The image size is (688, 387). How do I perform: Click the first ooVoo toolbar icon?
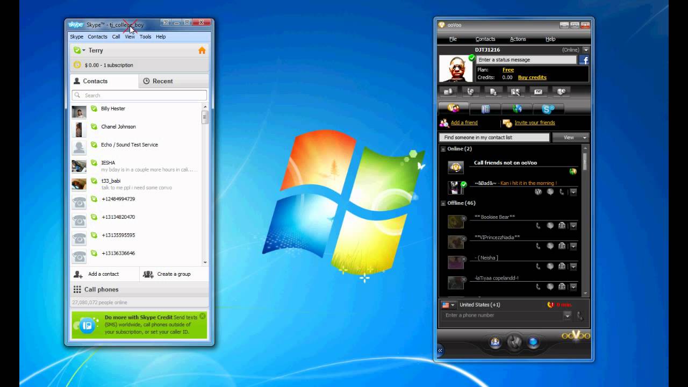coord(448,92)
